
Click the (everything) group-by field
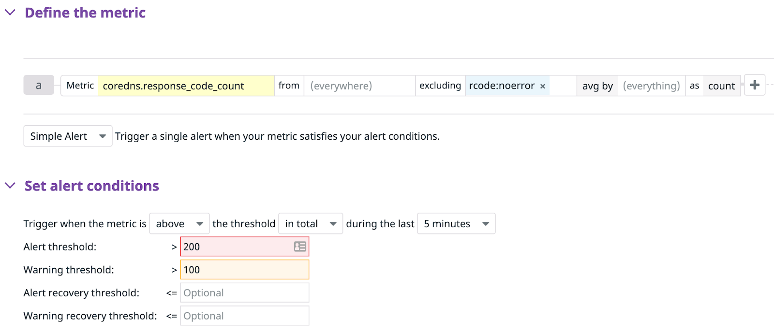pos(651,86)
